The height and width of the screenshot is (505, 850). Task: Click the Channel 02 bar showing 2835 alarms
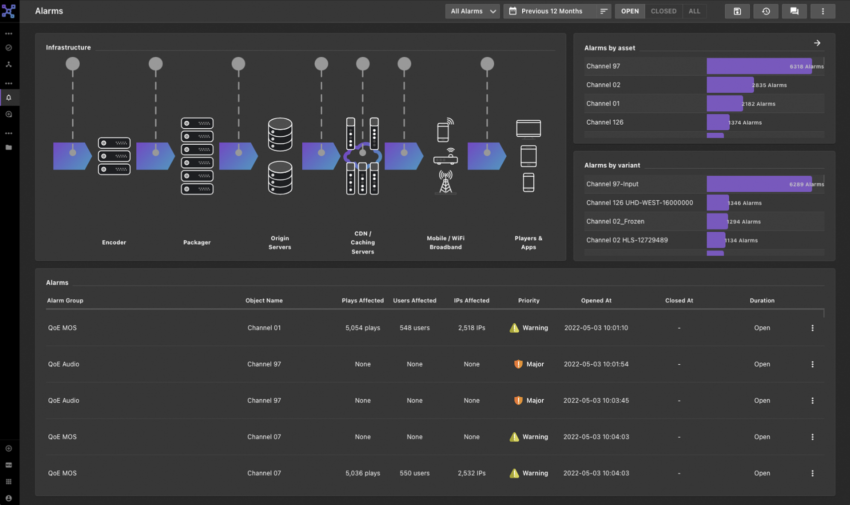730,85
